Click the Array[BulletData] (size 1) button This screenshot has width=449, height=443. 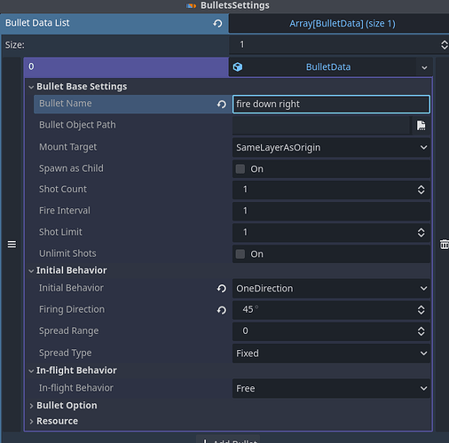(x=339, y=24)
